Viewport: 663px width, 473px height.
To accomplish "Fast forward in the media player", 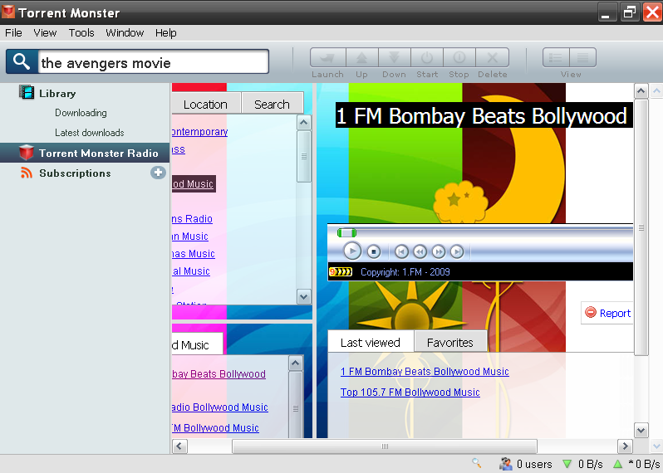I will pos(439,251).
